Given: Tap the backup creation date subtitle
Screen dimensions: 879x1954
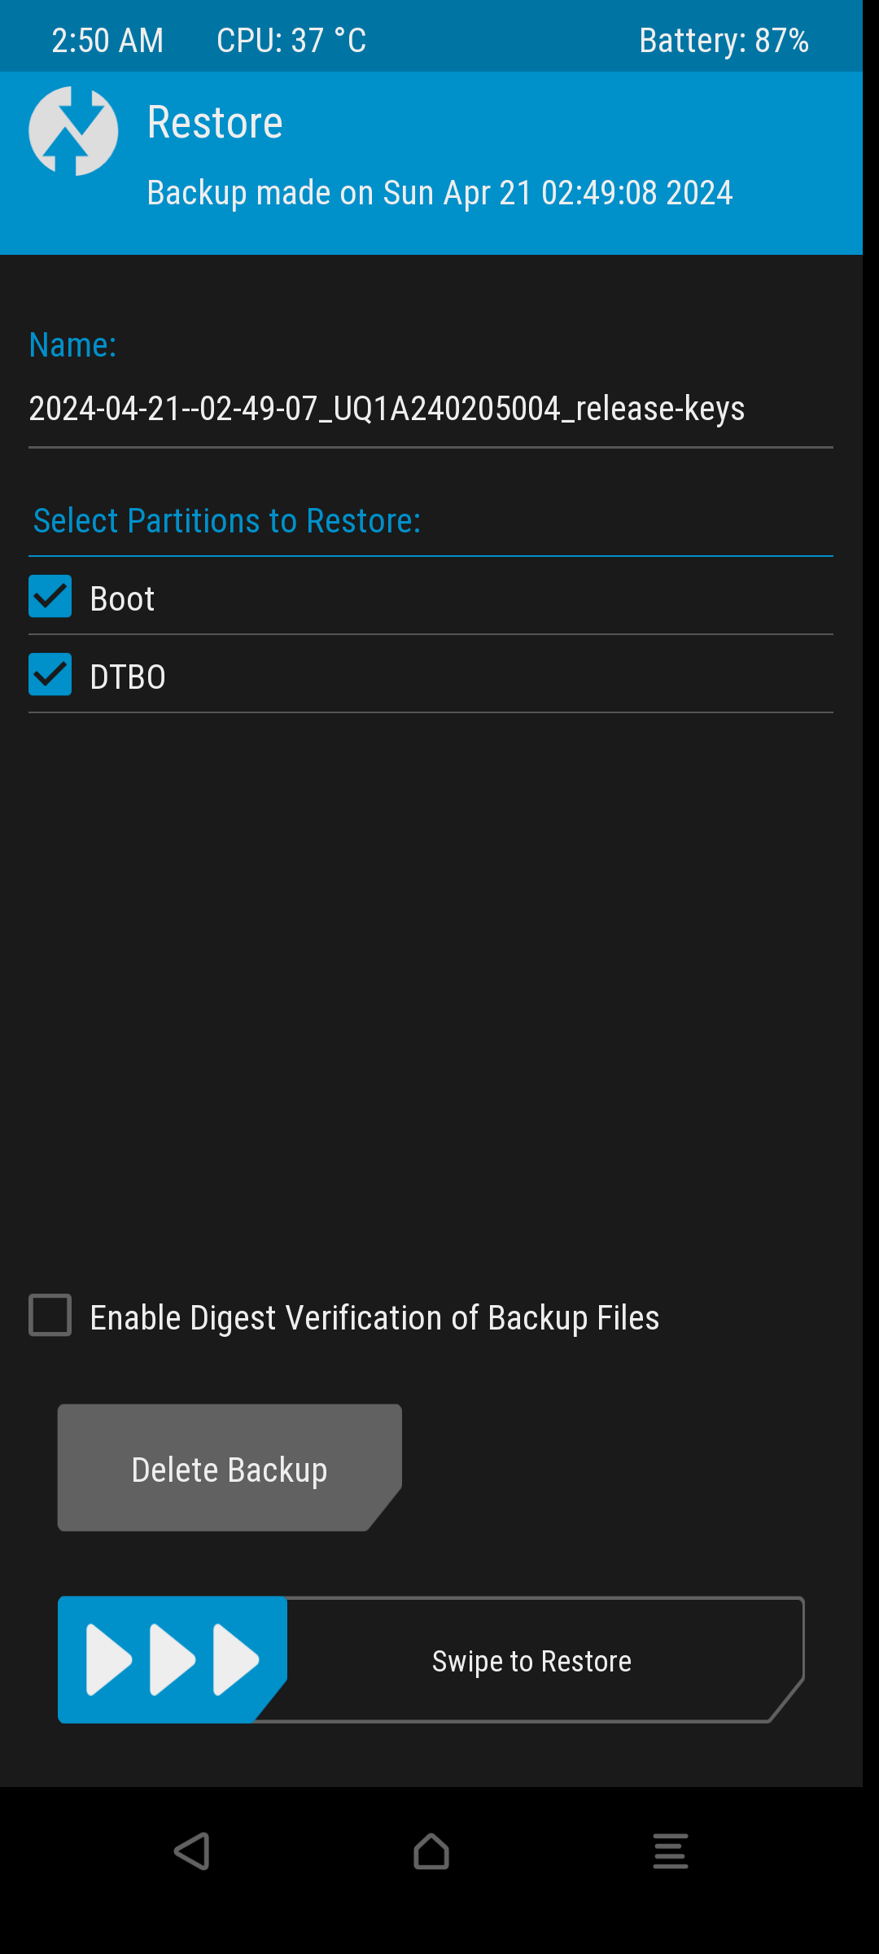Looking at the screenshot, I should (x=439, y=193).
